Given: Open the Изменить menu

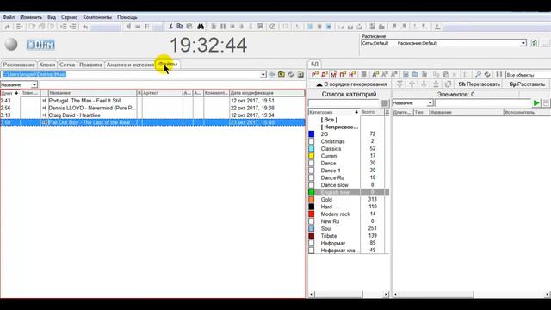Looking at the screenshot, I should click(31, 17).
